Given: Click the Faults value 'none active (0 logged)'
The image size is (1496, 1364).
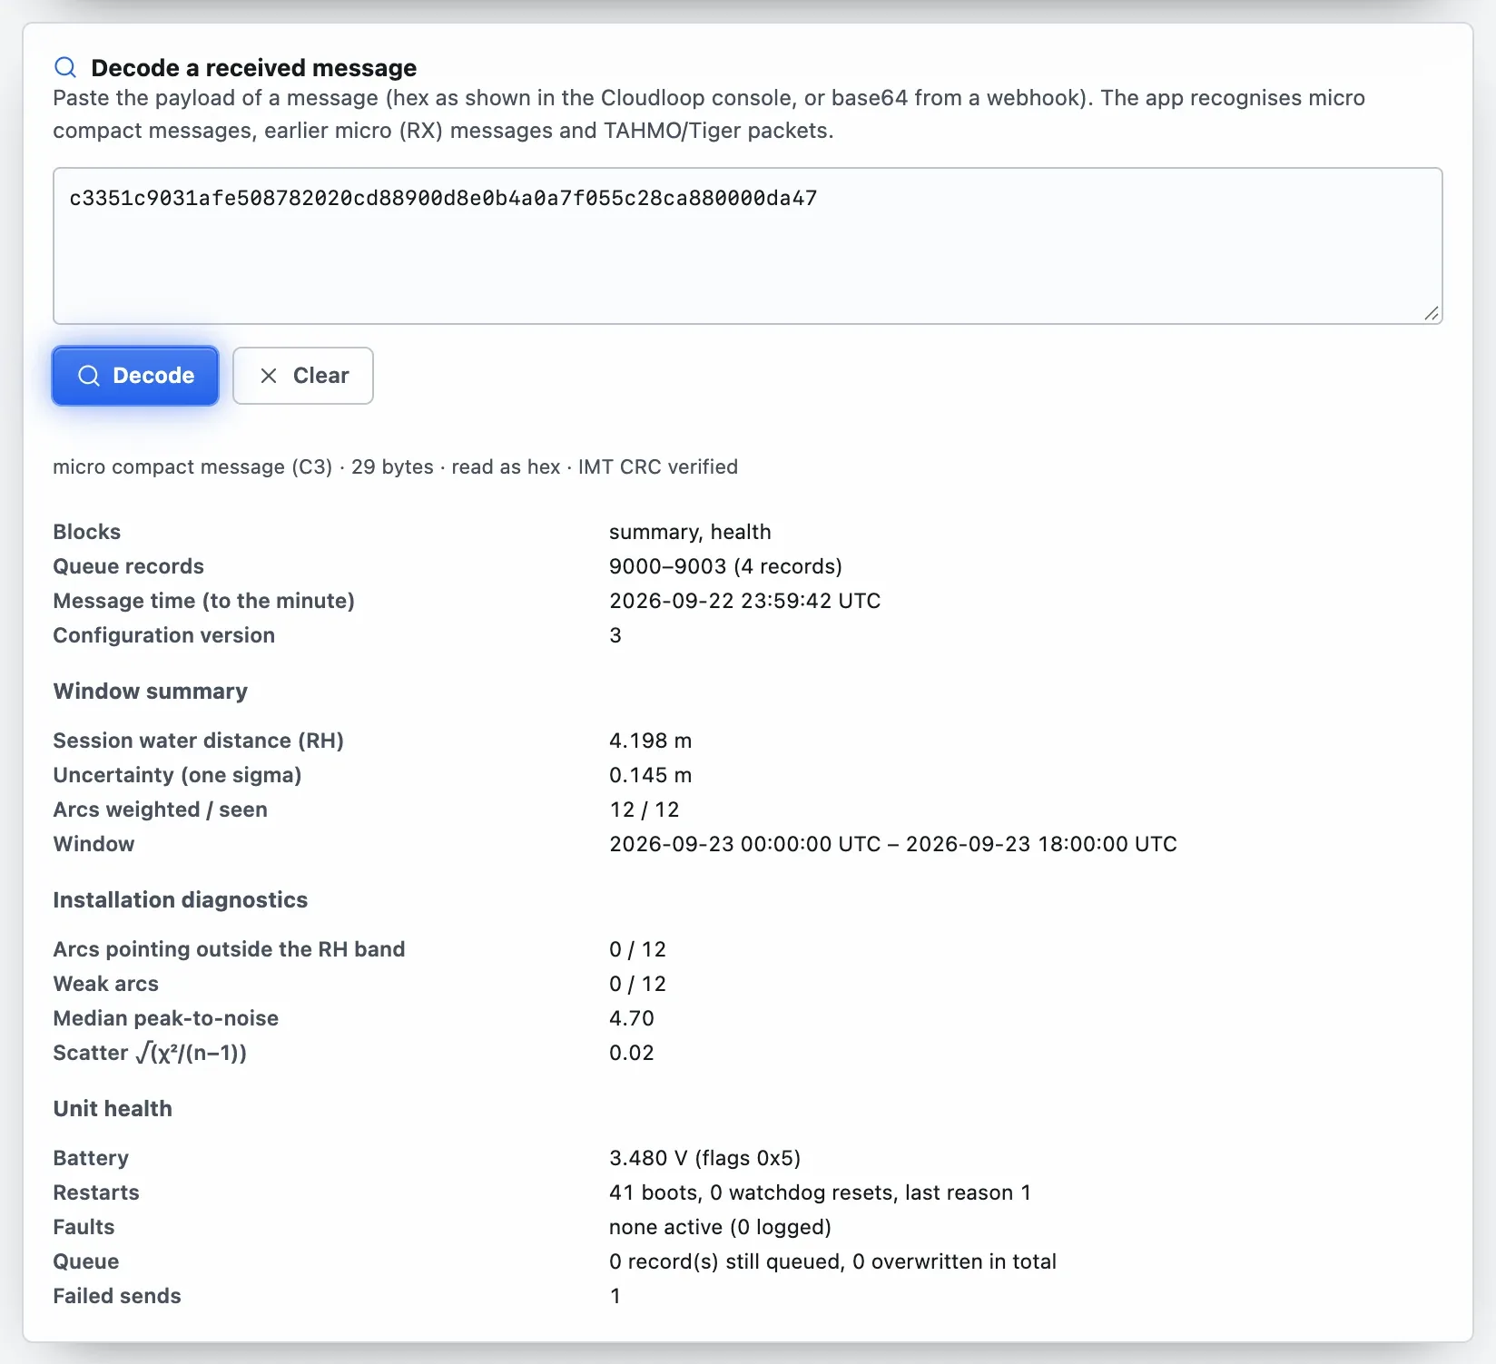Looking at the screenshot, I should [720, 1227].
